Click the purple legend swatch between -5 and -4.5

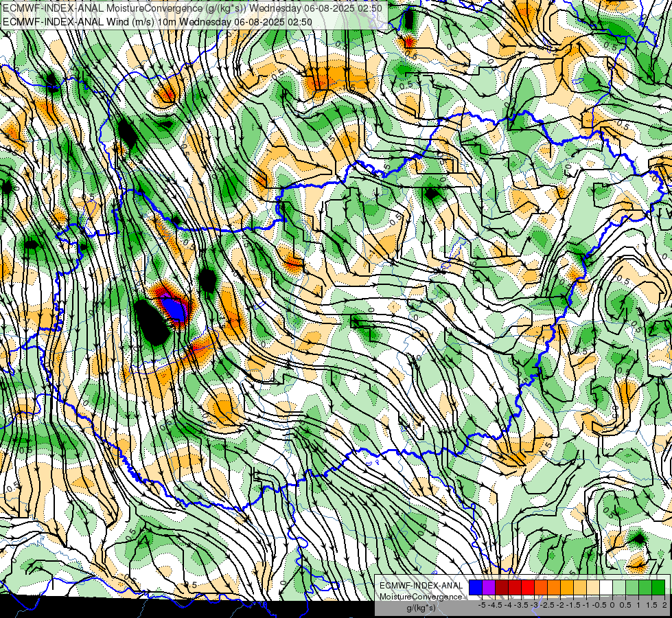click(x=489, y=588)
